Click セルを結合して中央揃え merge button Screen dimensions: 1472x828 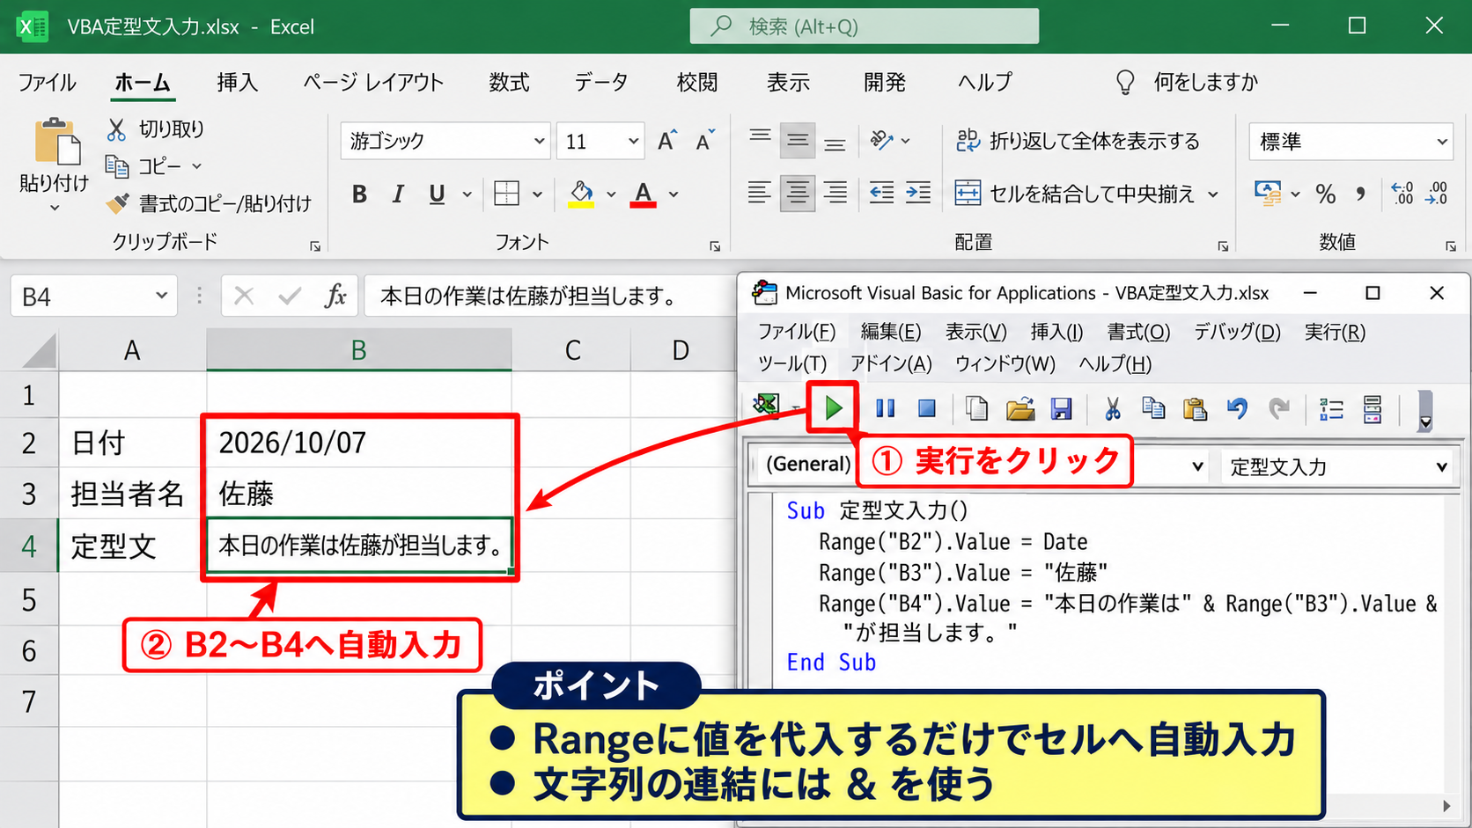pos(1075,194)
